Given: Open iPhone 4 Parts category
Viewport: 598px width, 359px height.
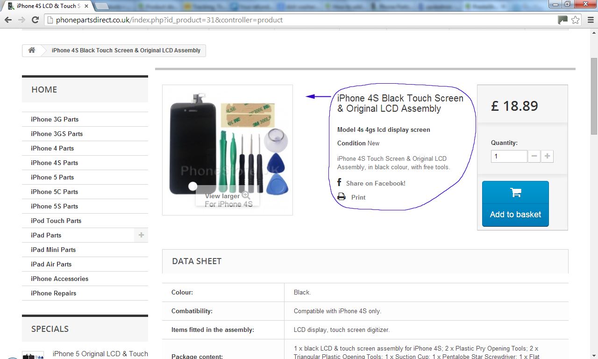Looking at the screenshot, I should pos(52,148).
